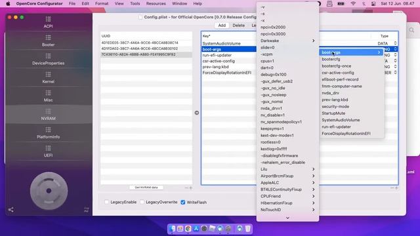
Task: Click the circular dial at sidebar bottom
Action: coord(49,191)
